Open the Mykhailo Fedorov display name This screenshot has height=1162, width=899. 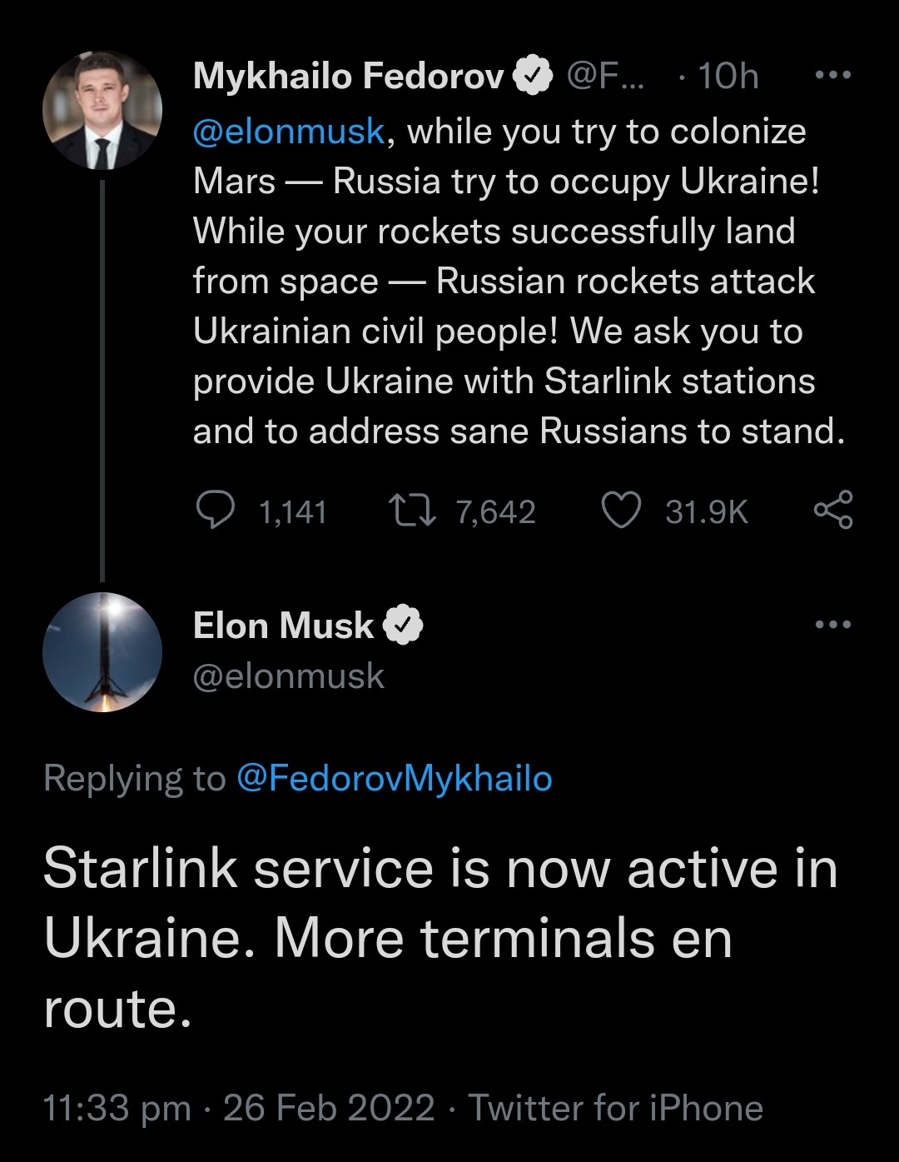click(x=349, y=77)
